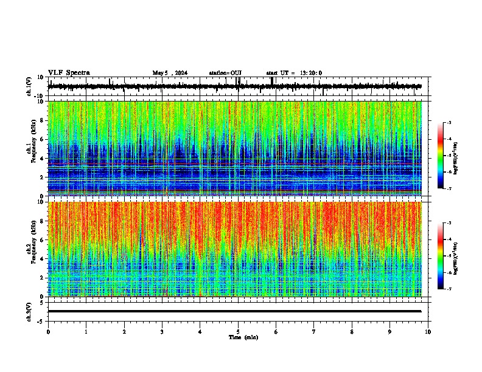
Task: Click time axis tick label "8"
Action: coord(352,332)
